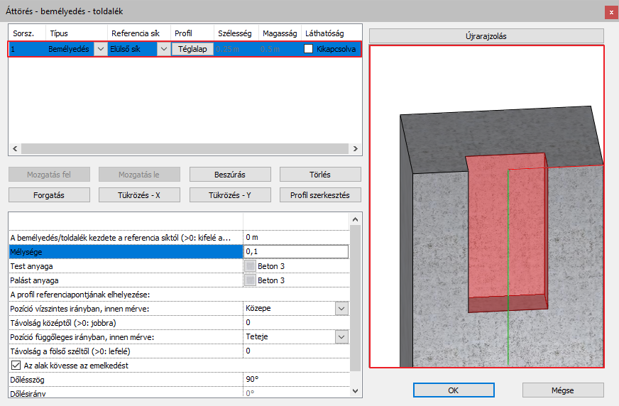Screen dimensions: 619x406
Task: Click the Dőlésirány value 0°
Action: [296, 393]
